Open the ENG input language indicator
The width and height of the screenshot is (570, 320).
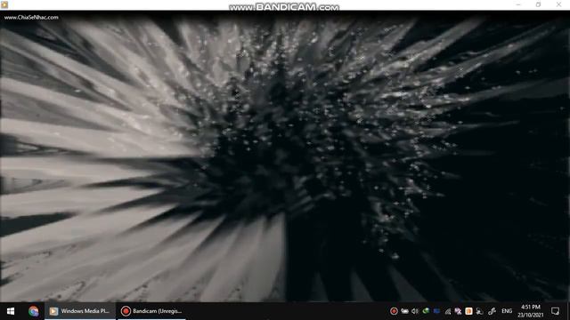[x=507, y=311]
